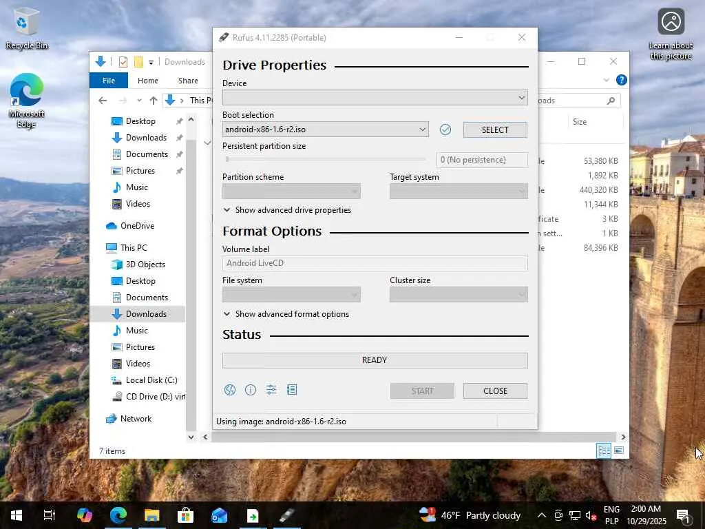Select pinned Downloads in Quick access
The height and width of the screenshot is (529, 705).
[146, 138]
